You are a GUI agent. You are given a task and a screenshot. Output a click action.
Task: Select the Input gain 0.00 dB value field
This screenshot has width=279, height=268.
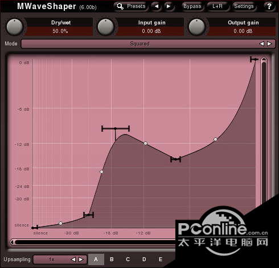coord(151,31)
